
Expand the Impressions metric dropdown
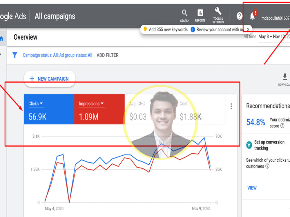pos(91,104)
